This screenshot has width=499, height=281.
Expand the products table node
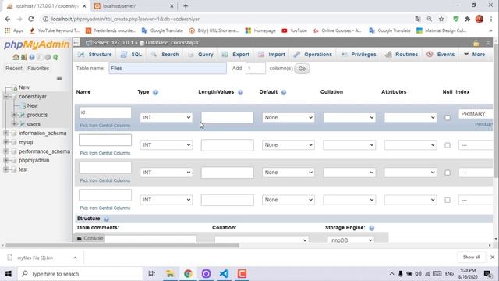point(14,115)
